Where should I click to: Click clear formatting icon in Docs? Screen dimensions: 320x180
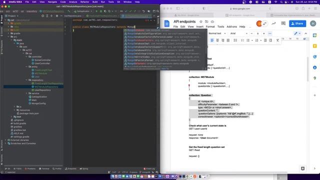tap(277, 40)
